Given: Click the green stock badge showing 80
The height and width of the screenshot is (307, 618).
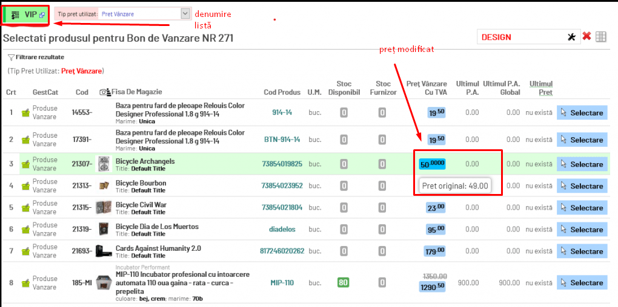Looking at the screenshot, I should (x=344, y=282).
